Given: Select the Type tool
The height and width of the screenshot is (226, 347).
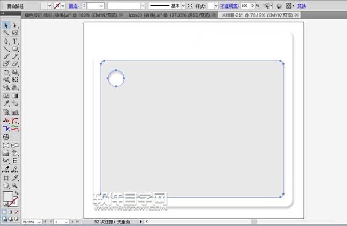Looking at the screenshot, I should tap(15, 41).
